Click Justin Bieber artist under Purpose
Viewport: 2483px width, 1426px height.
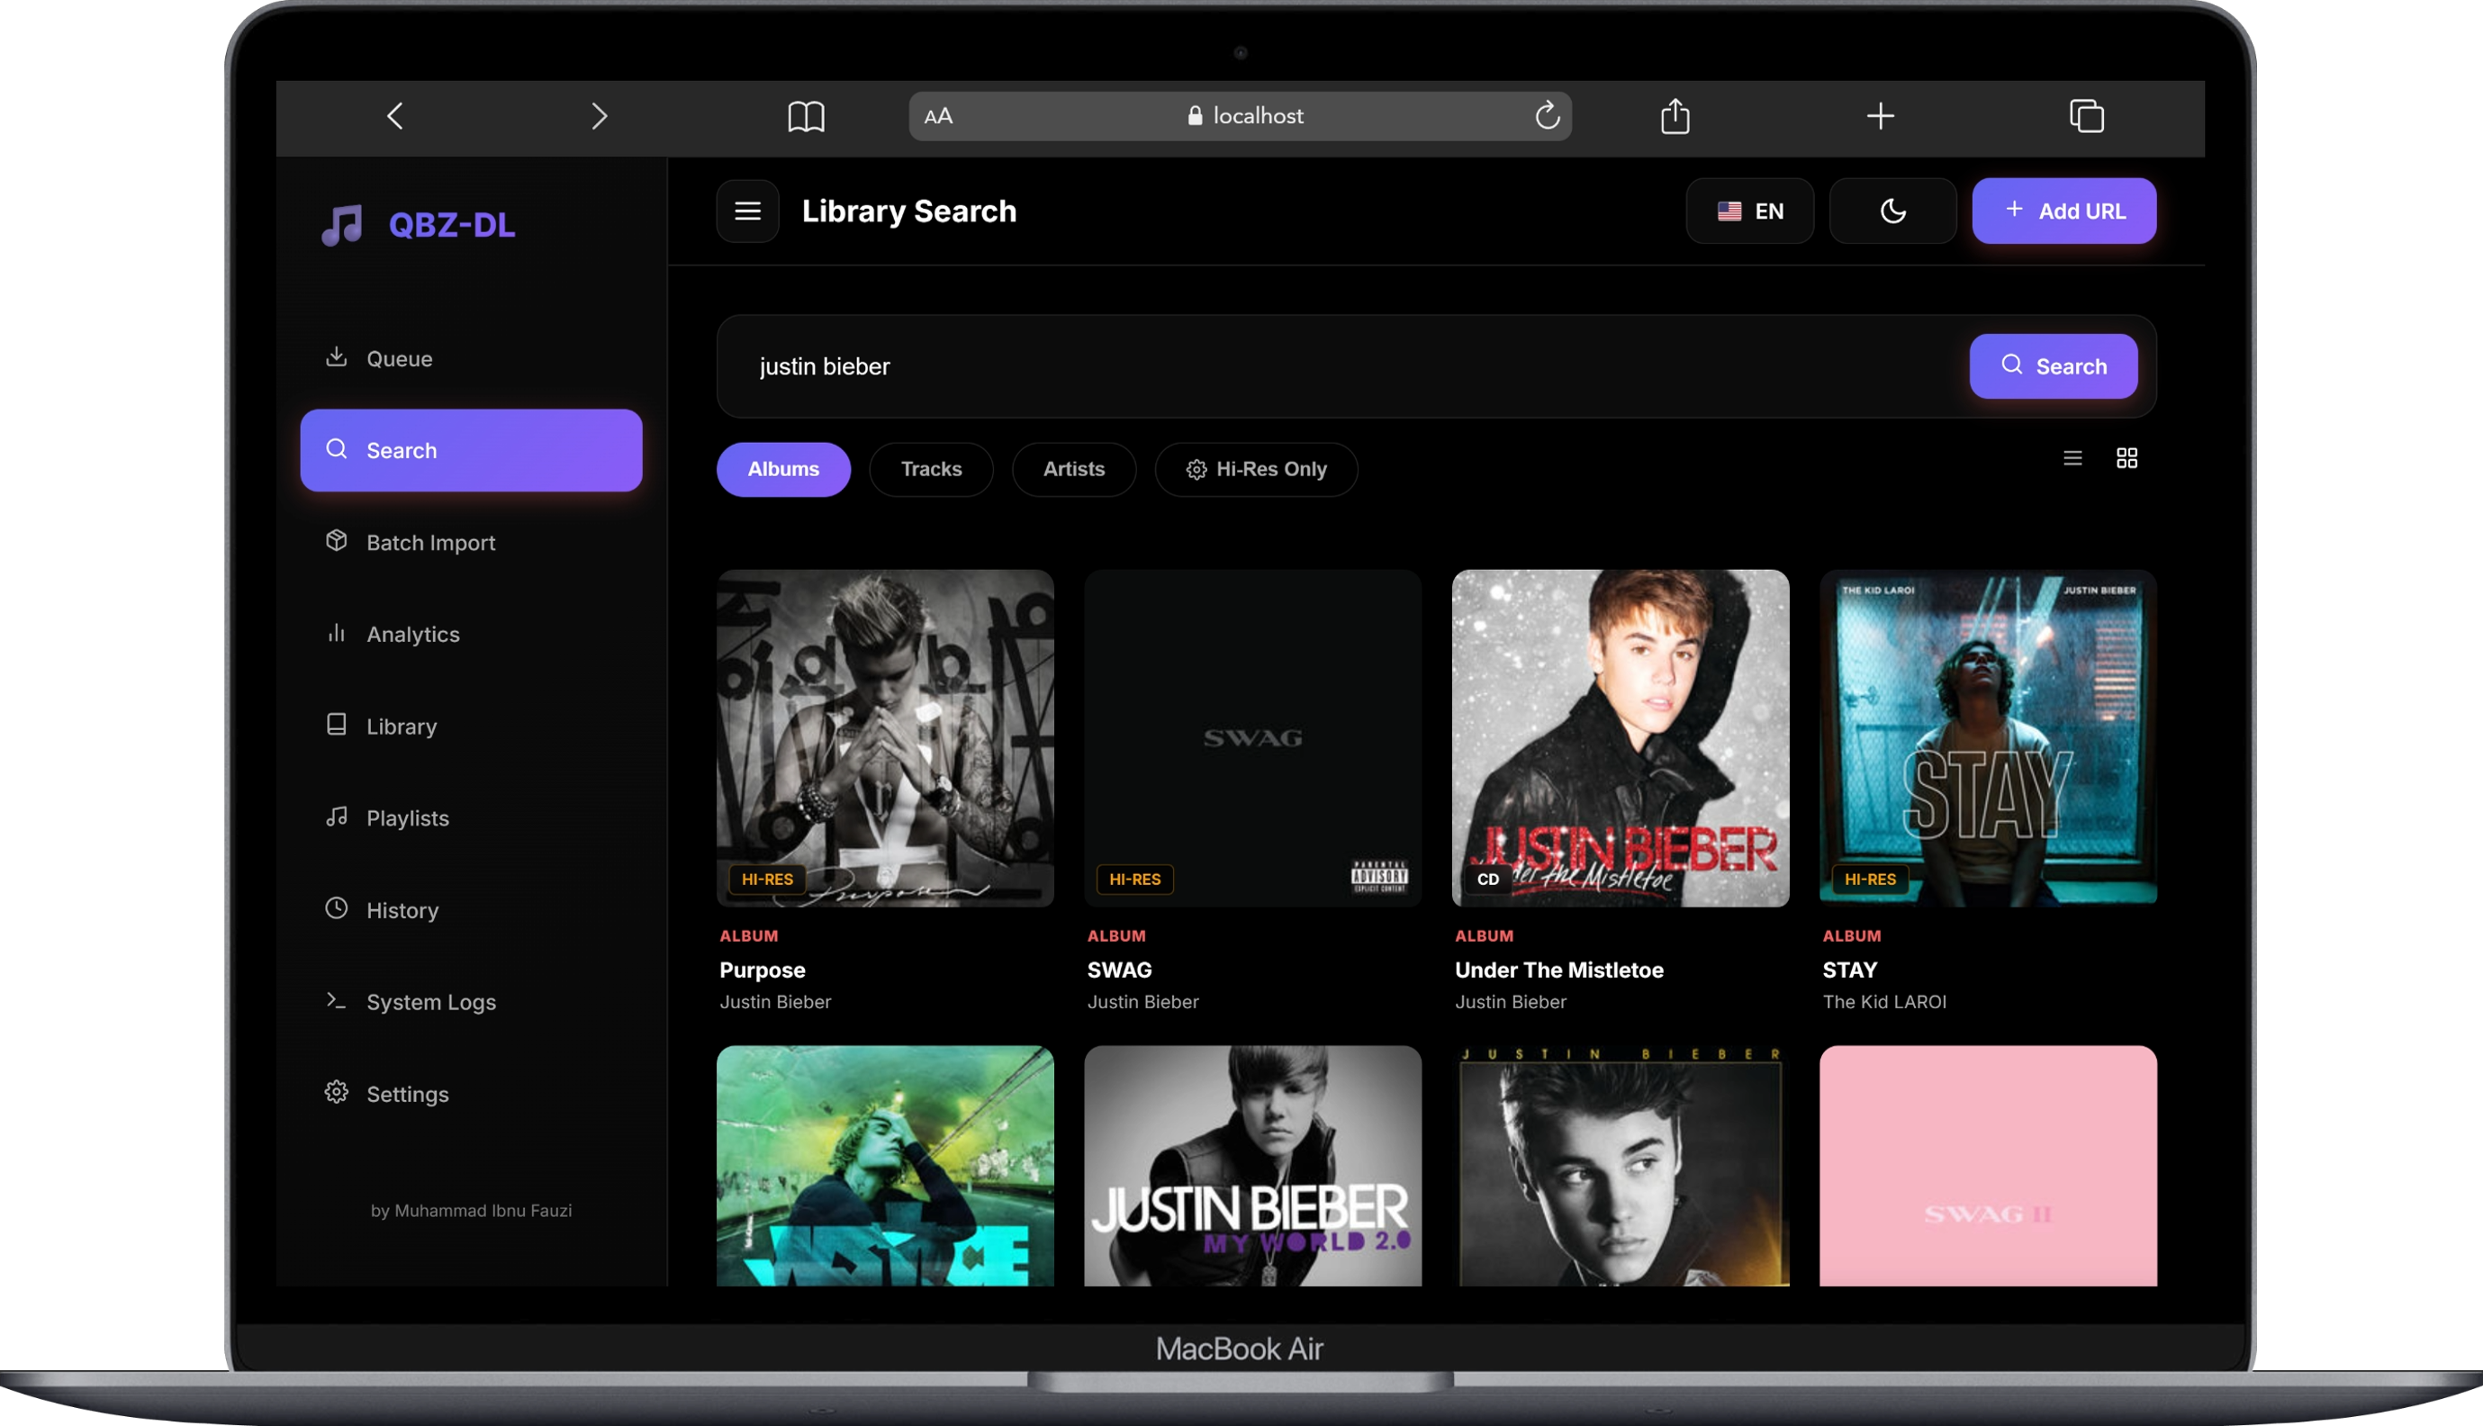point(774,1002)
